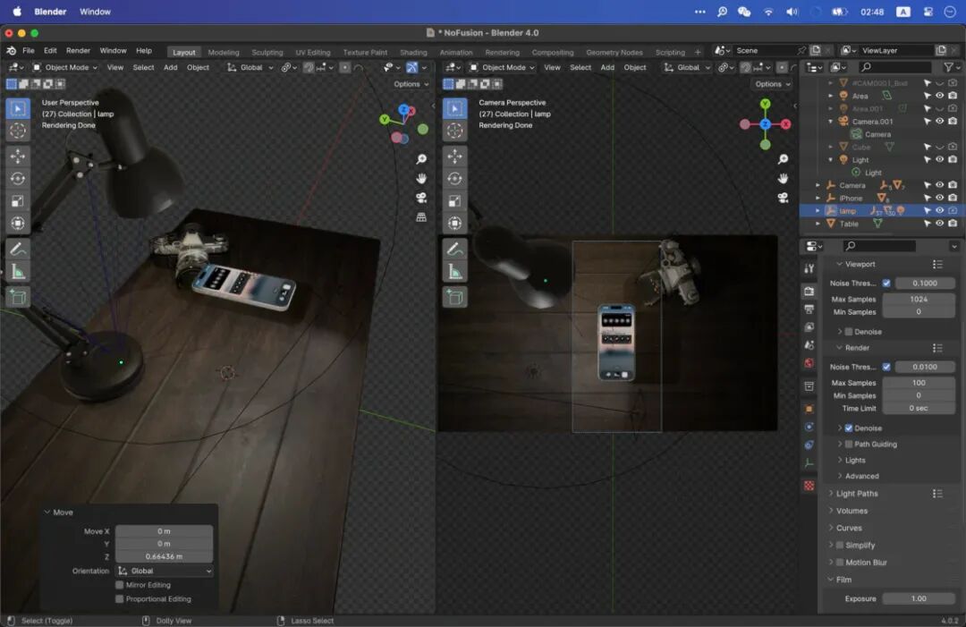
Task: Activate the Measure tool in User Perspective viewport
Action: 18,272
